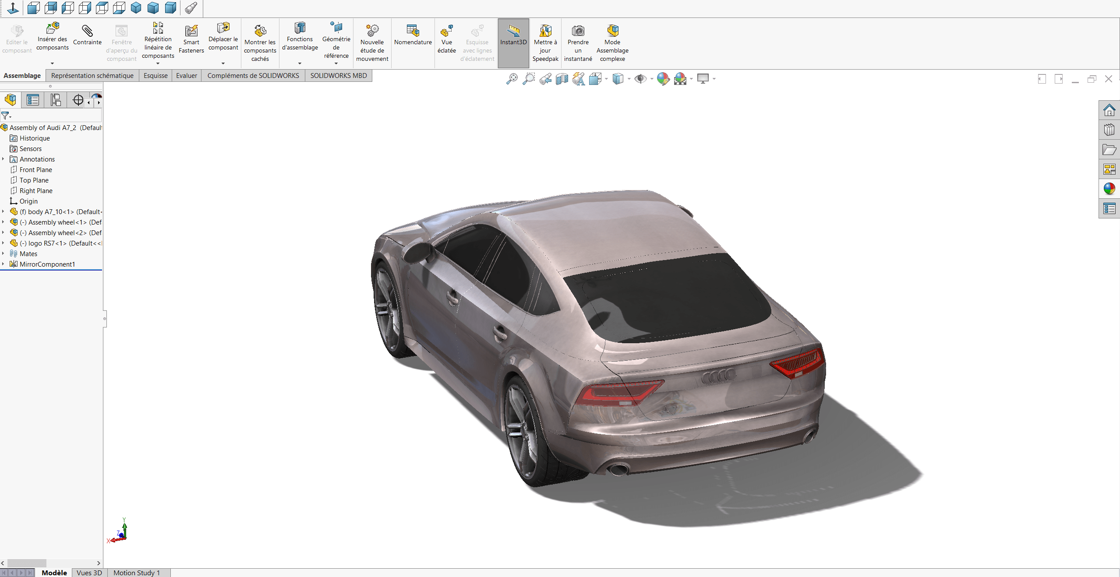1120x577 pixels.
Task: Click the Display Style cube icon
Action: tap(618, 79)
